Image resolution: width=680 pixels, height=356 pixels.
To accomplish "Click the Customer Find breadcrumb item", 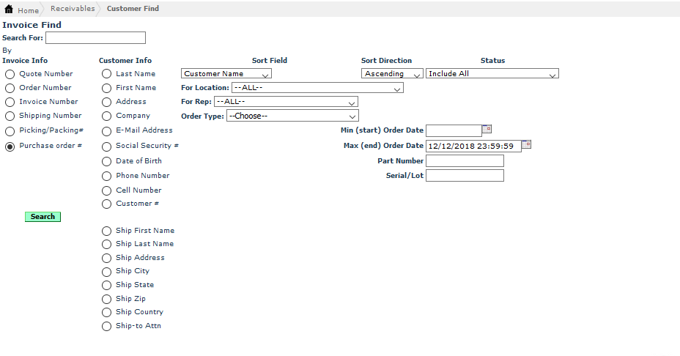I will 133,9.
